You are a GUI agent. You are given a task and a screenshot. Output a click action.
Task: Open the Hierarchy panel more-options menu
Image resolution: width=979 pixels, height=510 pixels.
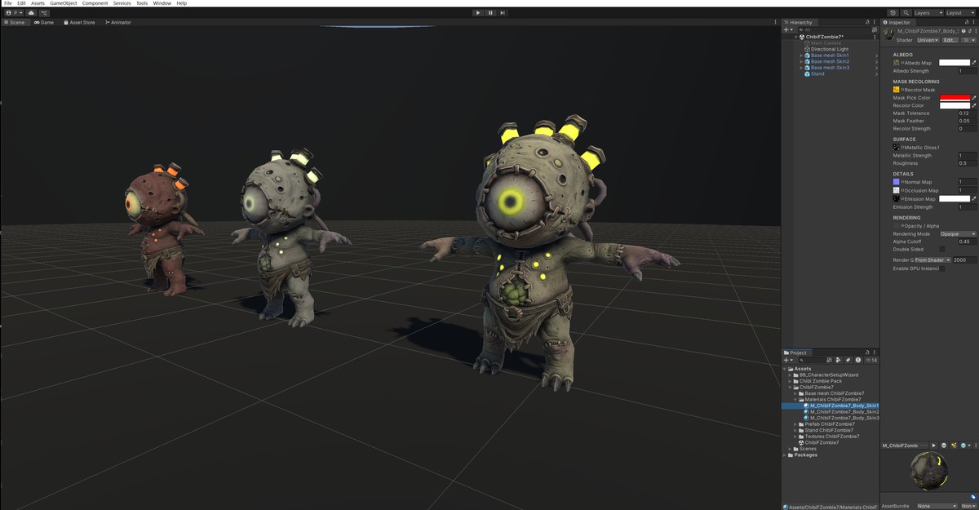tap(876, 22)
